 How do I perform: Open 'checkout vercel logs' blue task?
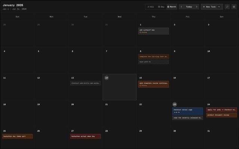tap(187, 111)
